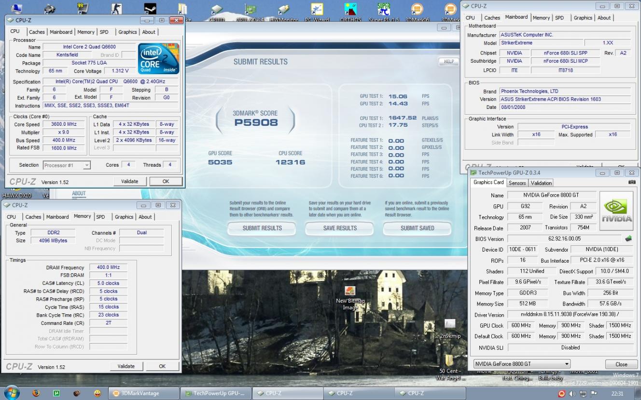Click the GPU-Z screenshot camera icon

pyautogui.click(x=632, y=183)
